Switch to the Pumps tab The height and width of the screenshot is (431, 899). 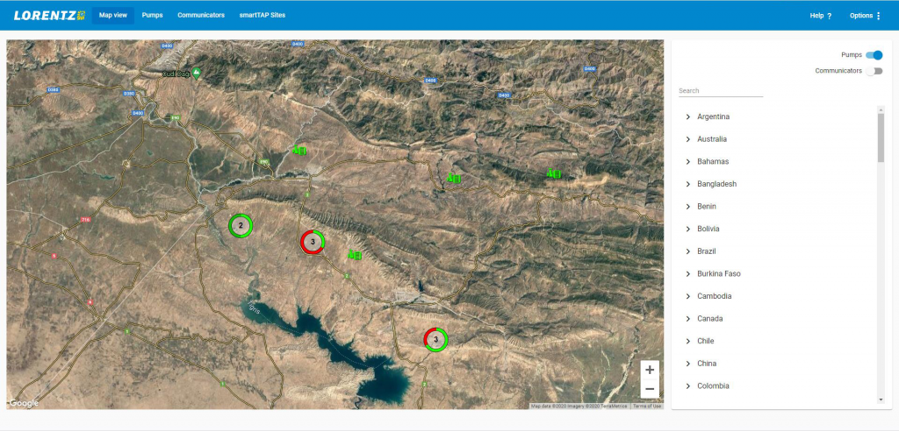153,16
